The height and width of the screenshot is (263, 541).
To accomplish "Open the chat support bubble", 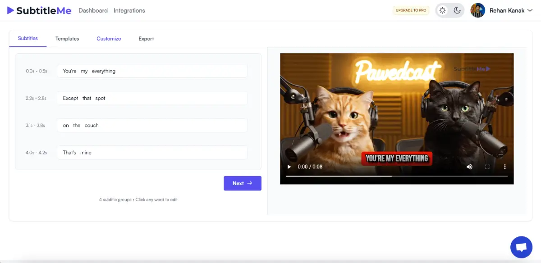I will 521,247.
